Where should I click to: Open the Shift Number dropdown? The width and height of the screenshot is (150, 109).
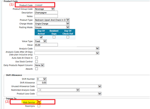[42, 79]
